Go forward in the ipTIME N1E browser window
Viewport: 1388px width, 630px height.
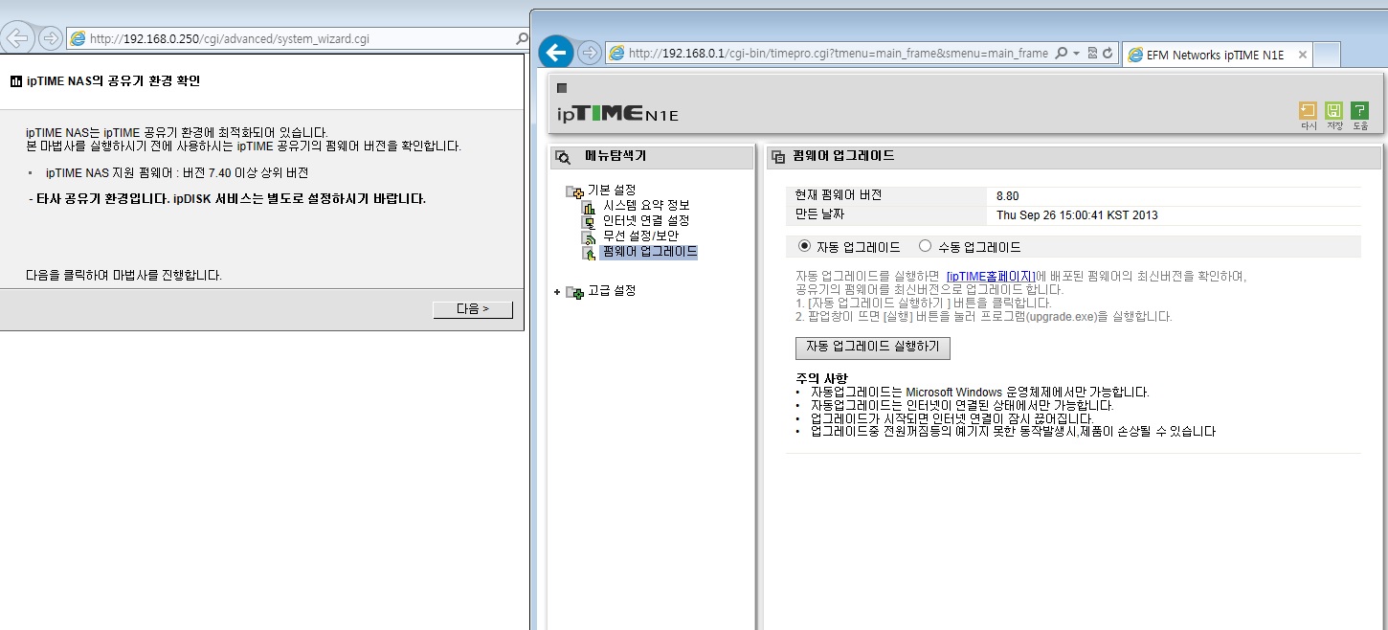click(x=590, y=53)
